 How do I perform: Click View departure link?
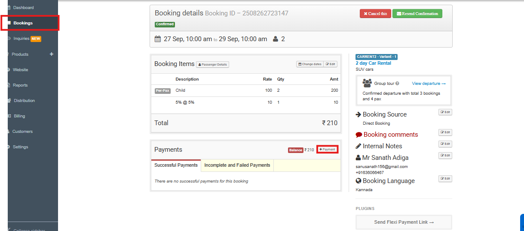(429, 84)
